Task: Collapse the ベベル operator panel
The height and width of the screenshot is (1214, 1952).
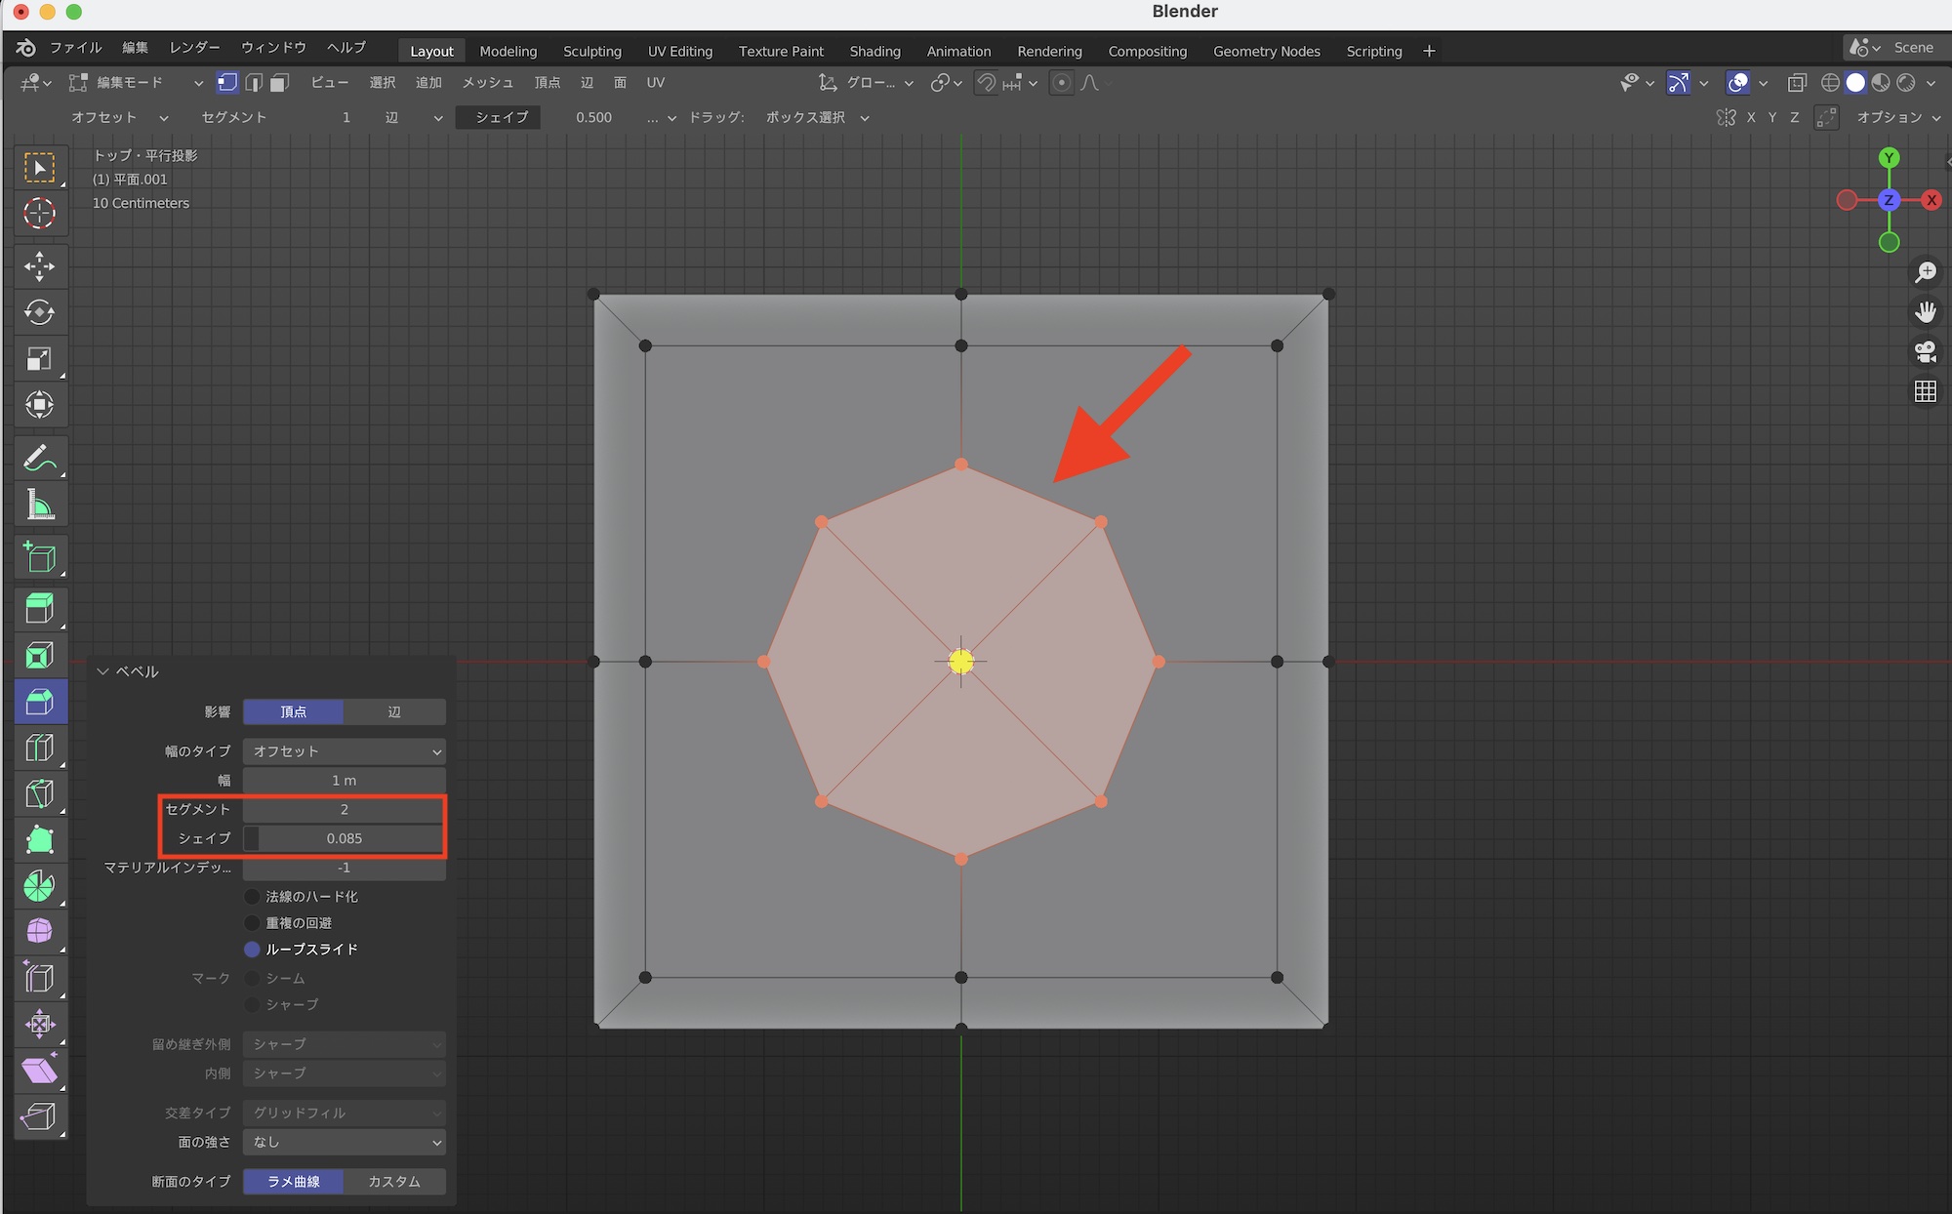Action: (x=103, y=671)
